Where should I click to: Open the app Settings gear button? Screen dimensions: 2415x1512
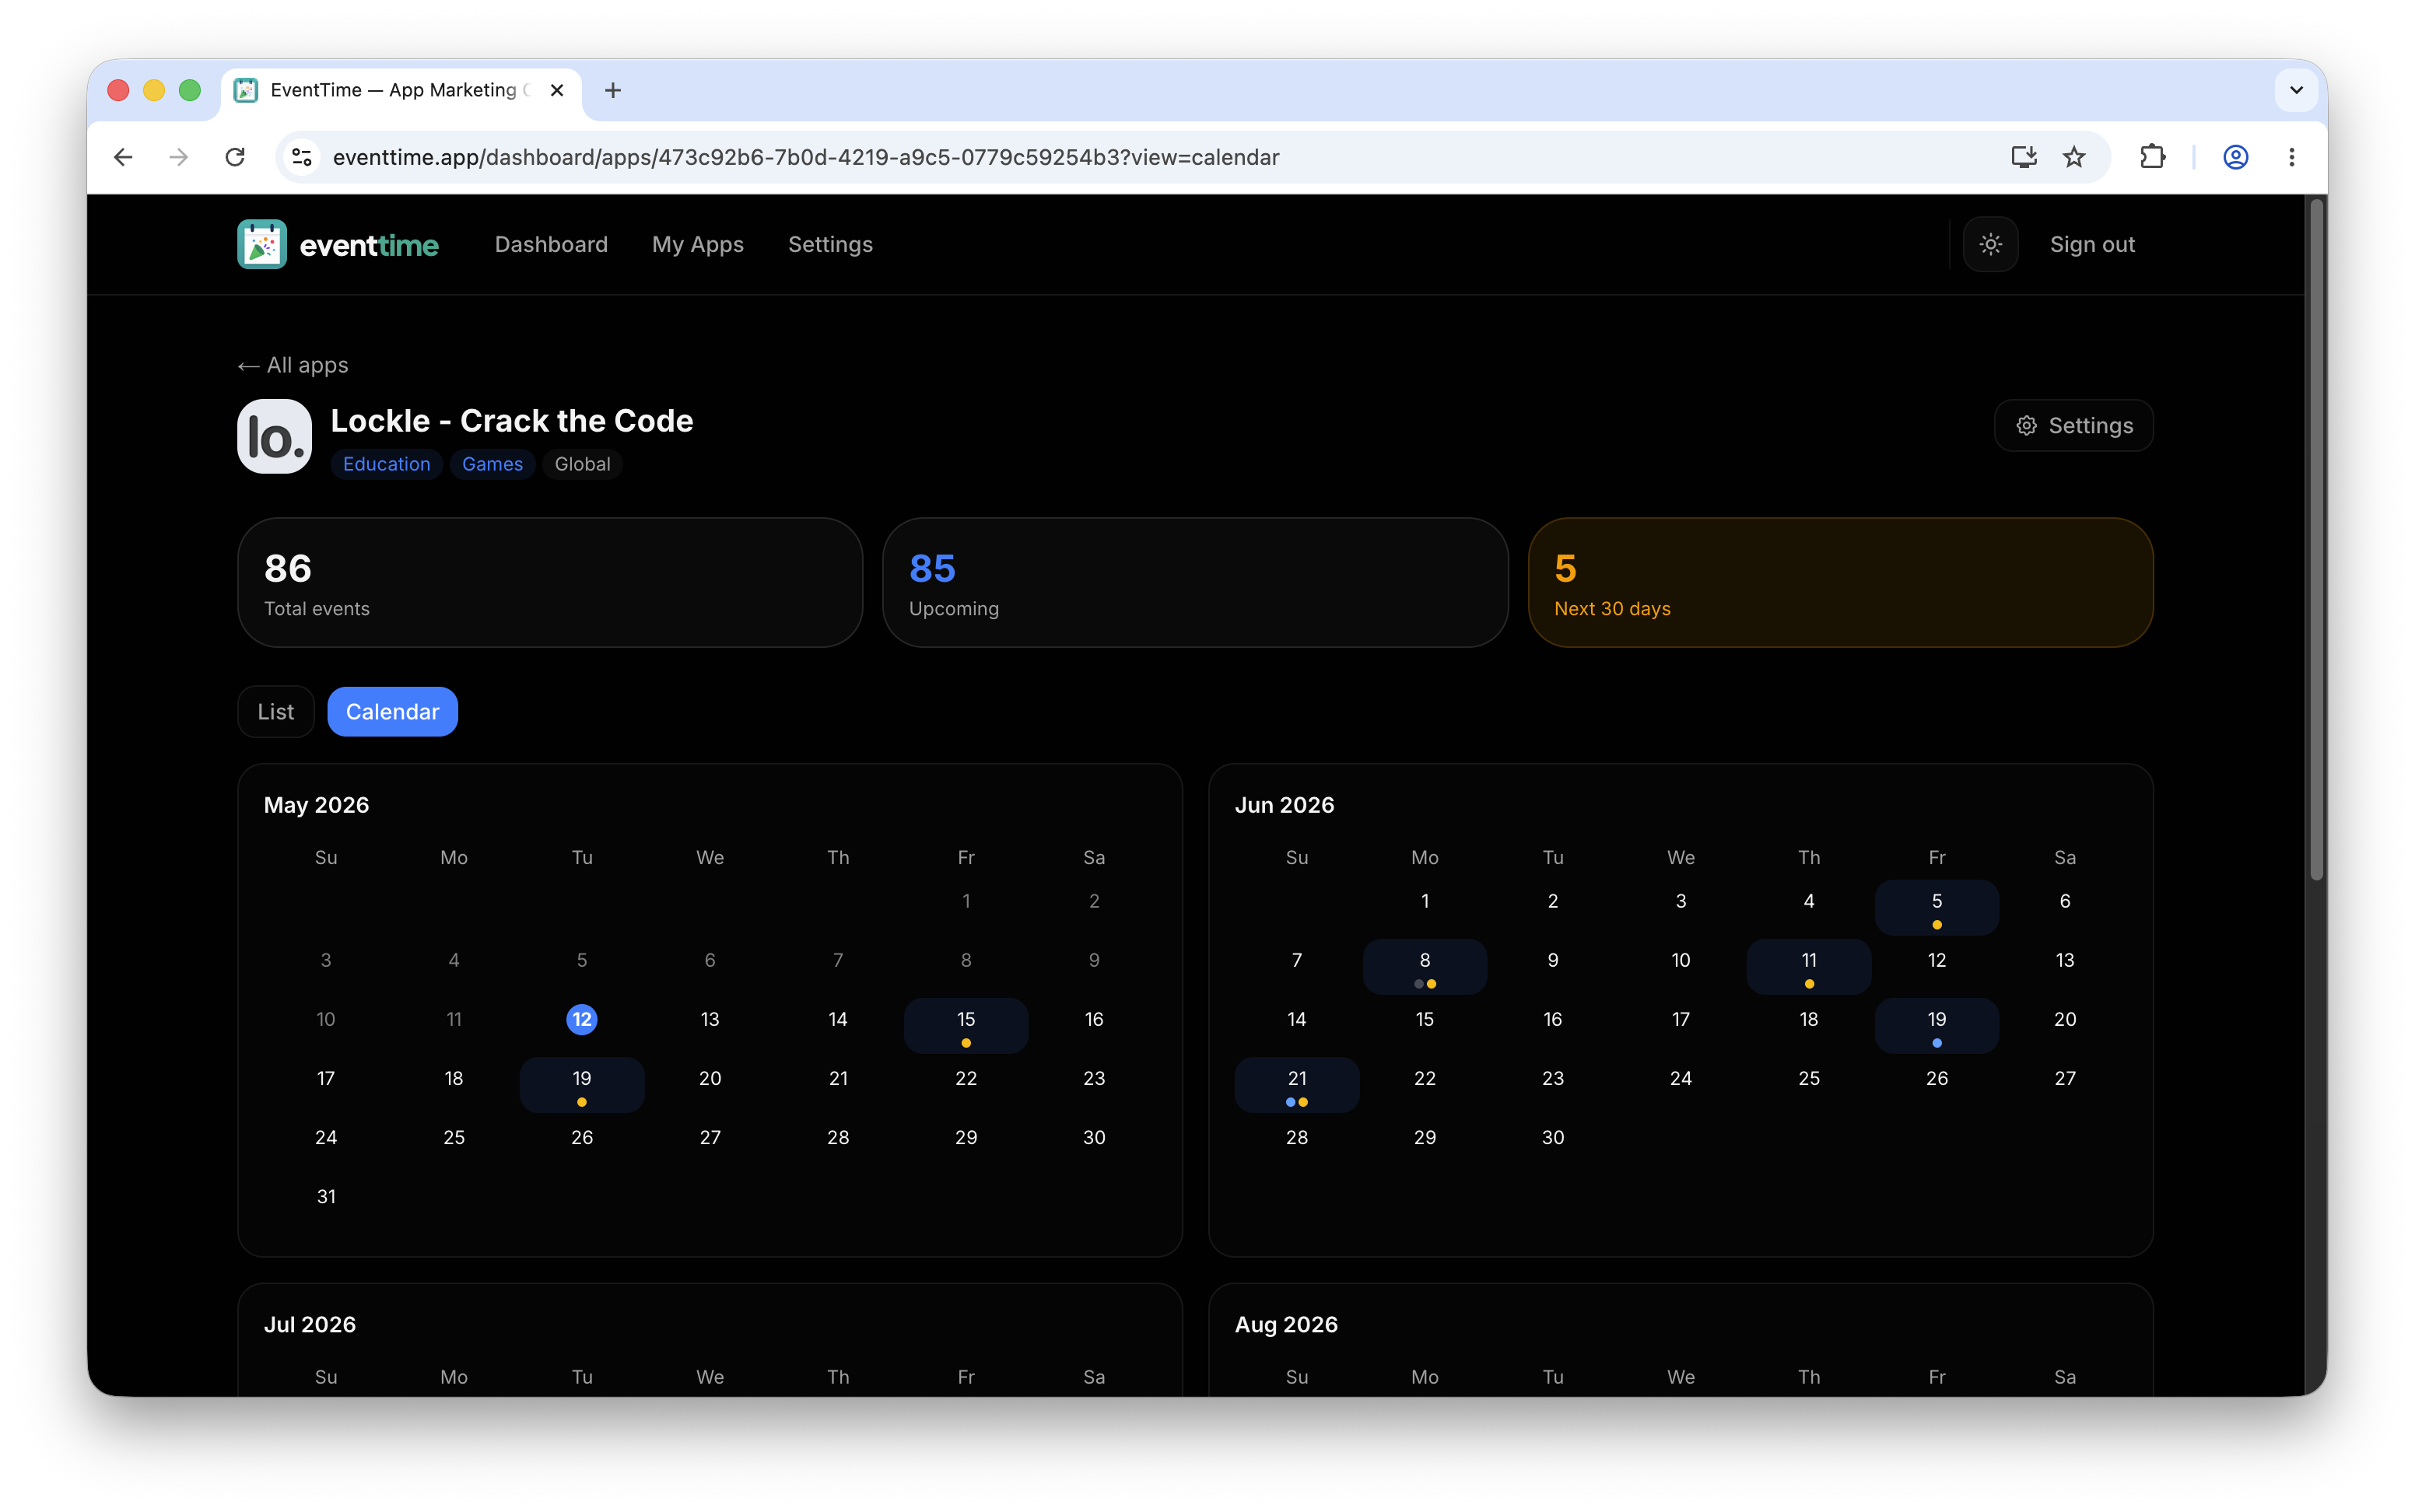click(2073, 425)
